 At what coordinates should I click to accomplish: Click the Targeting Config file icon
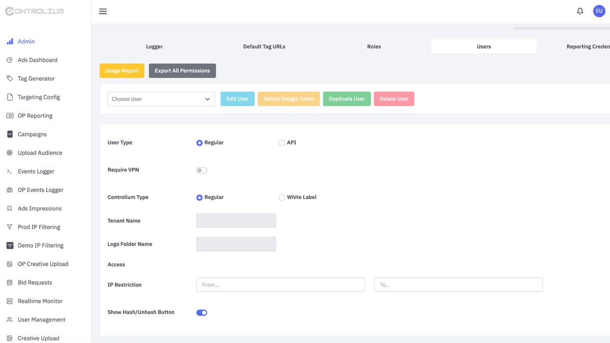pyautogui.click(x=10, y=97)
